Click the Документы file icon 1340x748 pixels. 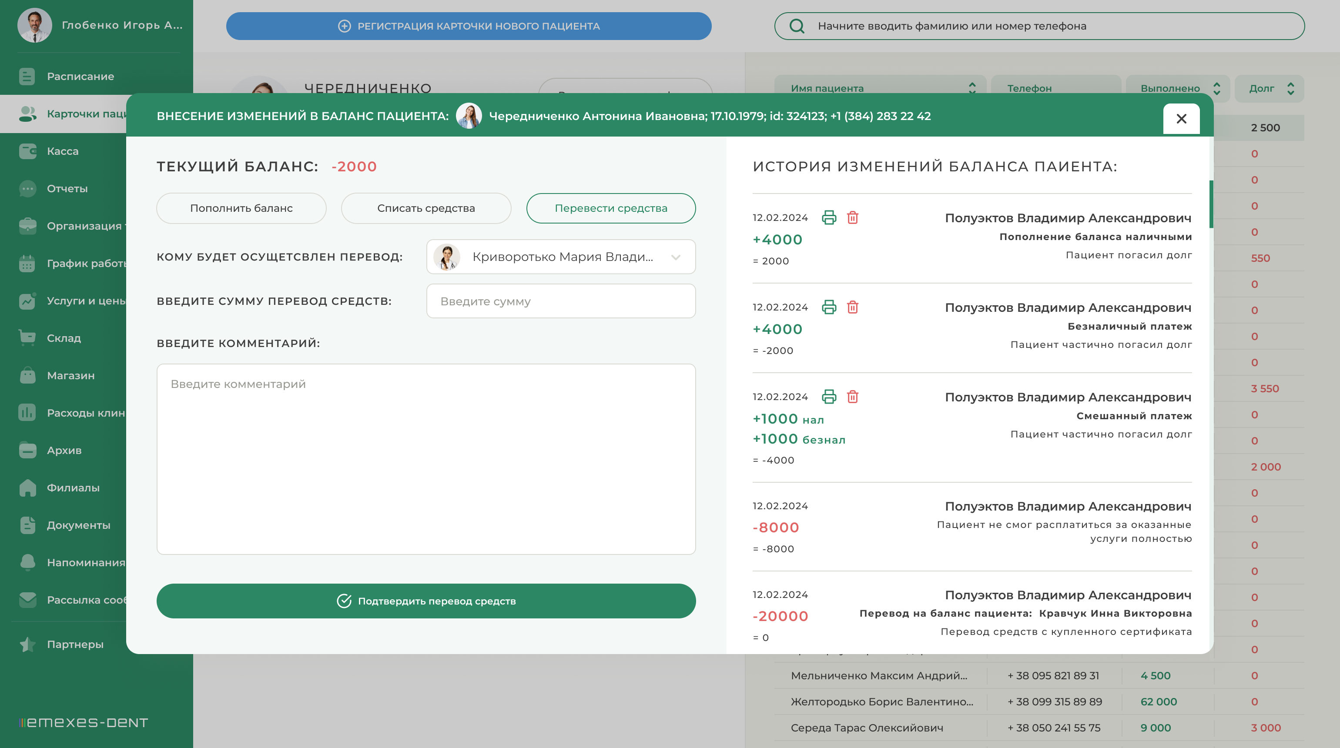[x=27, y=525]
